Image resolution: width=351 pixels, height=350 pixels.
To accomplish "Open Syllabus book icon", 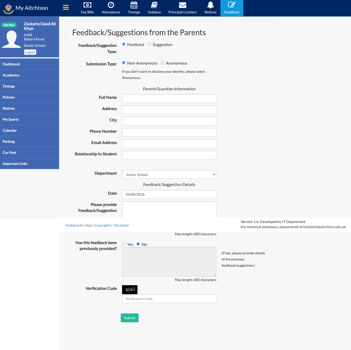I will click(x=154, y=5).
